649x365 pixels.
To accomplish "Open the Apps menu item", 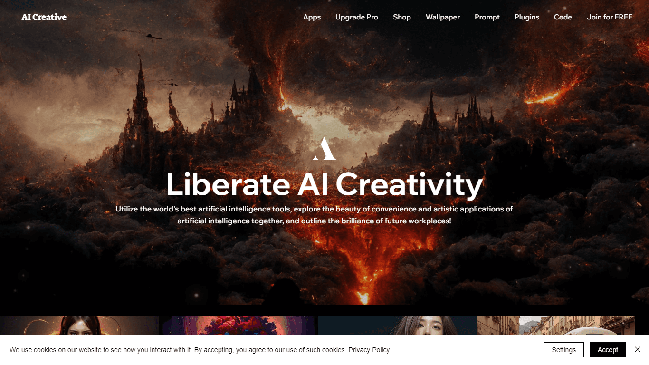I will pos(312,17).
